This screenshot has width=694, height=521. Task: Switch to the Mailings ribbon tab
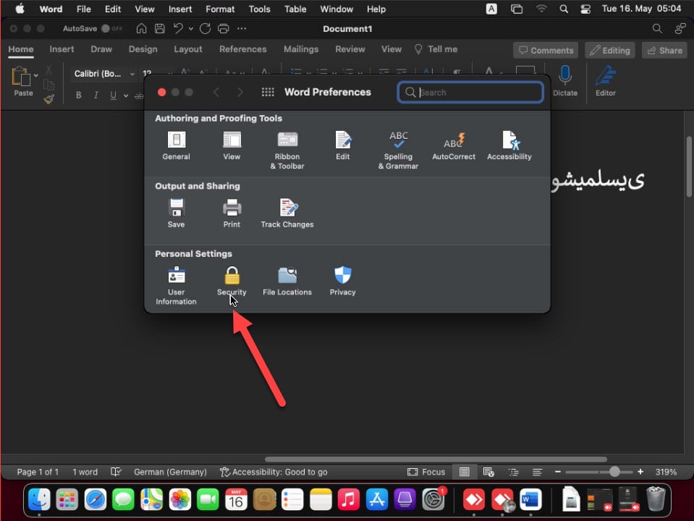(301, 49)
